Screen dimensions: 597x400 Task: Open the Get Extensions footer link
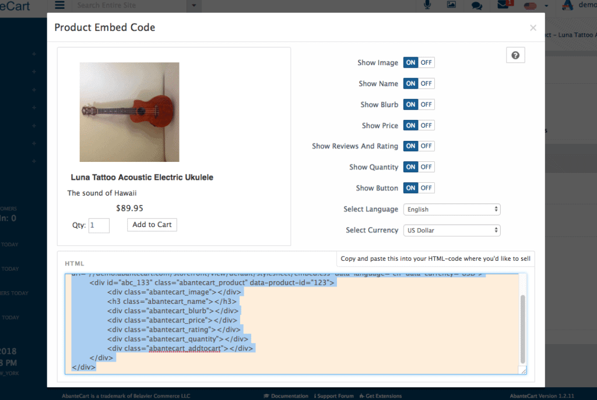(x=381, y=396)
